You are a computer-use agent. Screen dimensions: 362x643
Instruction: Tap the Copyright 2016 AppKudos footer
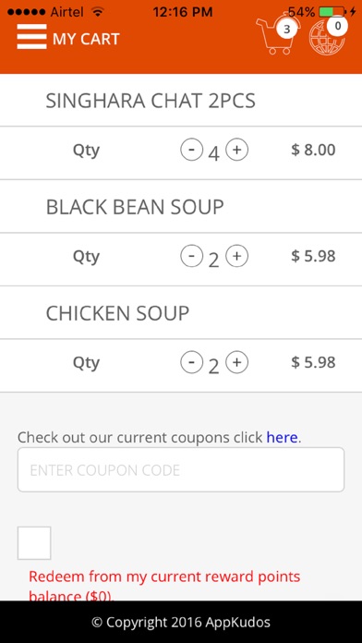[181, 622]
